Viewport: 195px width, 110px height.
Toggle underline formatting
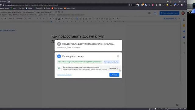point(56,19)
